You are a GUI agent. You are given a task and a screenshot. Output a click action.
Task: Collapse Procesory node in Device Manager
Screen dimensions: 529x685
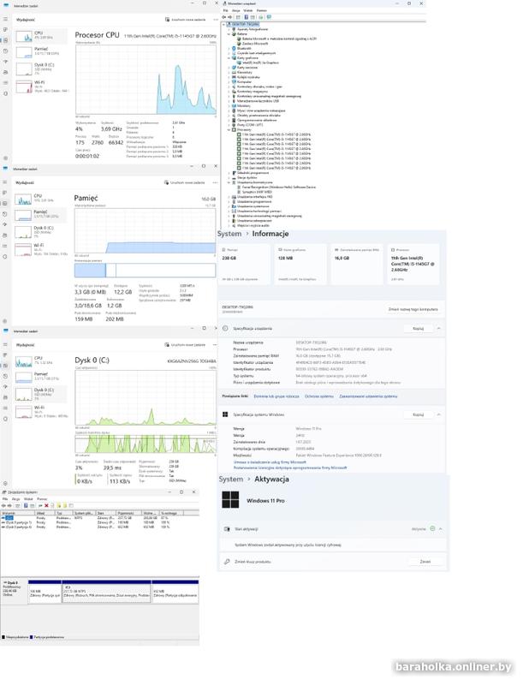click(x=229, y=130)
